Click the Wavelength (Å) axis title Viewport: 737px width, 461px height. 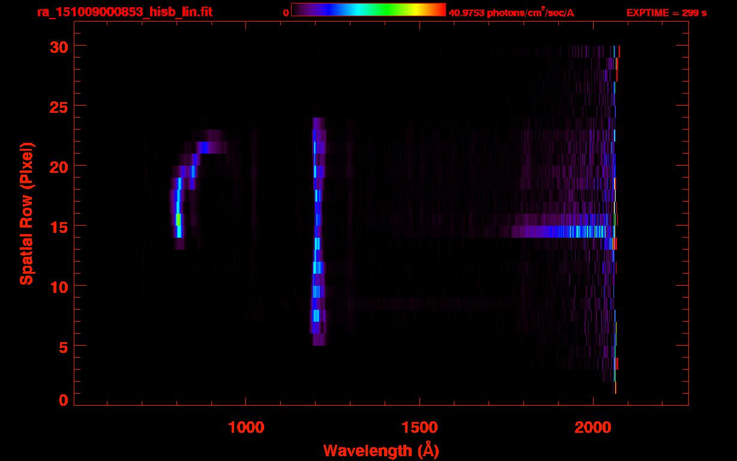381,450
